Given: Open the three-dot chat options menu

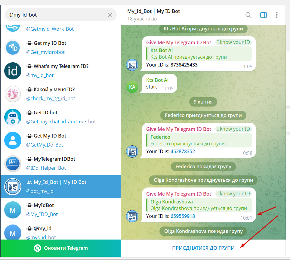Looking at the screenshot, I should [x=277, y=15].
